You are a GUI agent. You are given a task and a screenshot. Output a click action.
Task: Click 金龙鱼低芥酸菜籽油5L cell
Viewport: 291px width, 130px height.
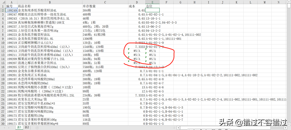[x=50, y=35]
